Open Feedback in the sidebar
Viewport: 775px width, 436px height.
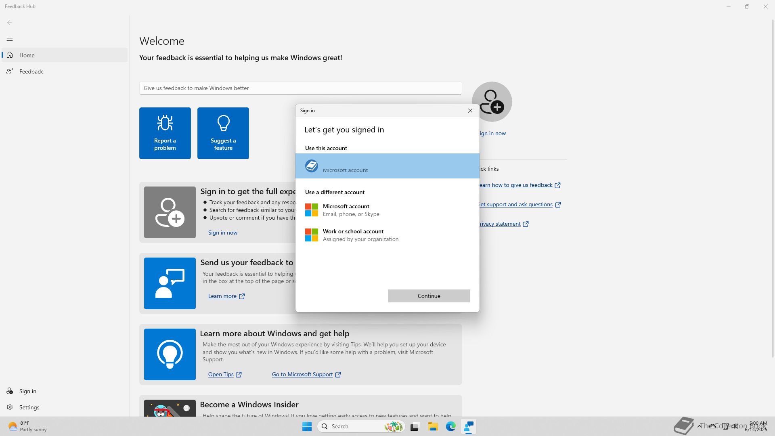pos(31,71)
